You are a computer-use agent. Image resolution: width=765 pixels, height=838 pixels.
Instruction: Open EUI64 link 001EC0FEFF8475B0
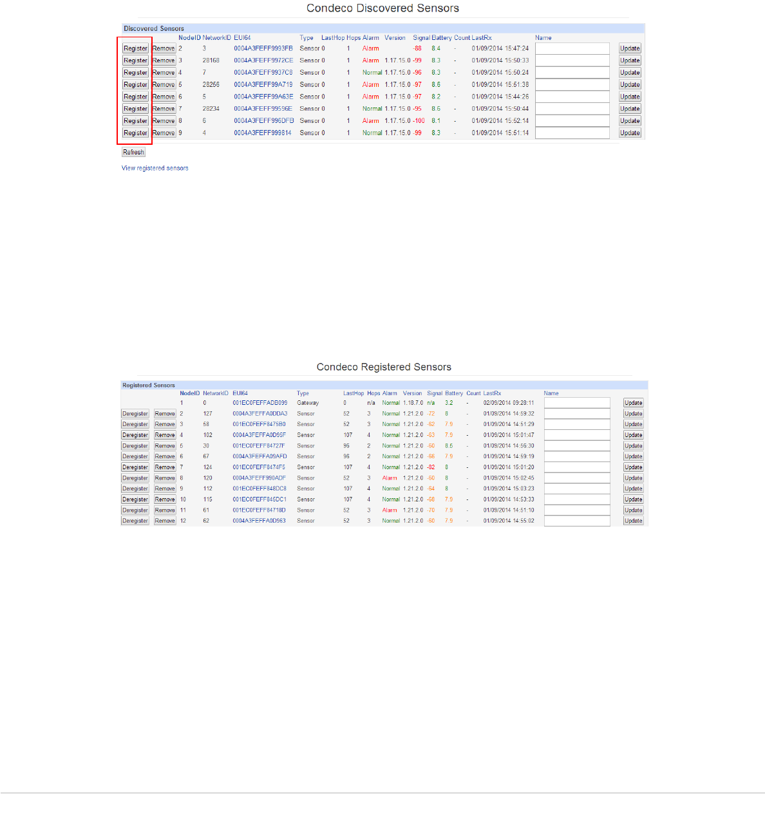click(260, 424)
